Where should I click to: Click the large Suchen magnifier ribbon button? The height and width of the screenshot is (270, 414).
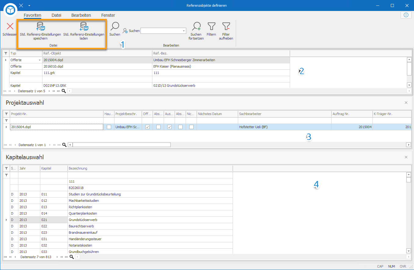coord(115,29)
